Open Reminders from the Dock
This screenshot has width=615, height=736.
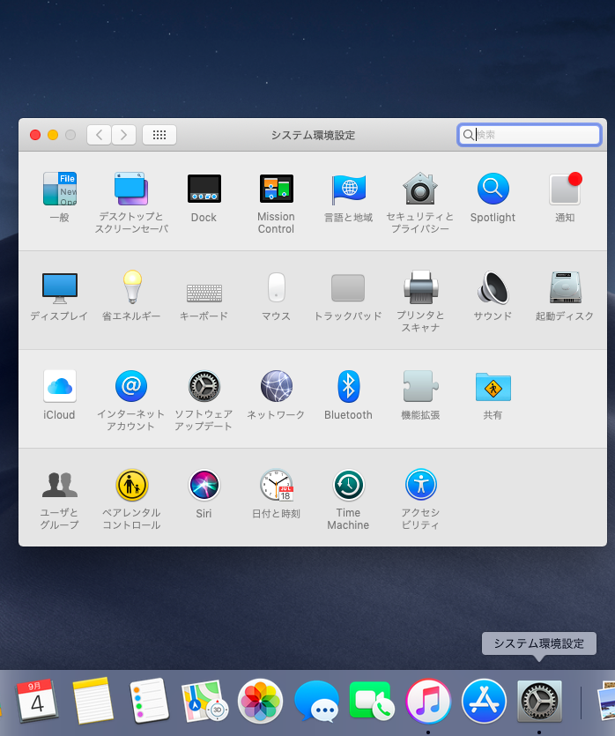pyautogui.click(x=149, y=701)
